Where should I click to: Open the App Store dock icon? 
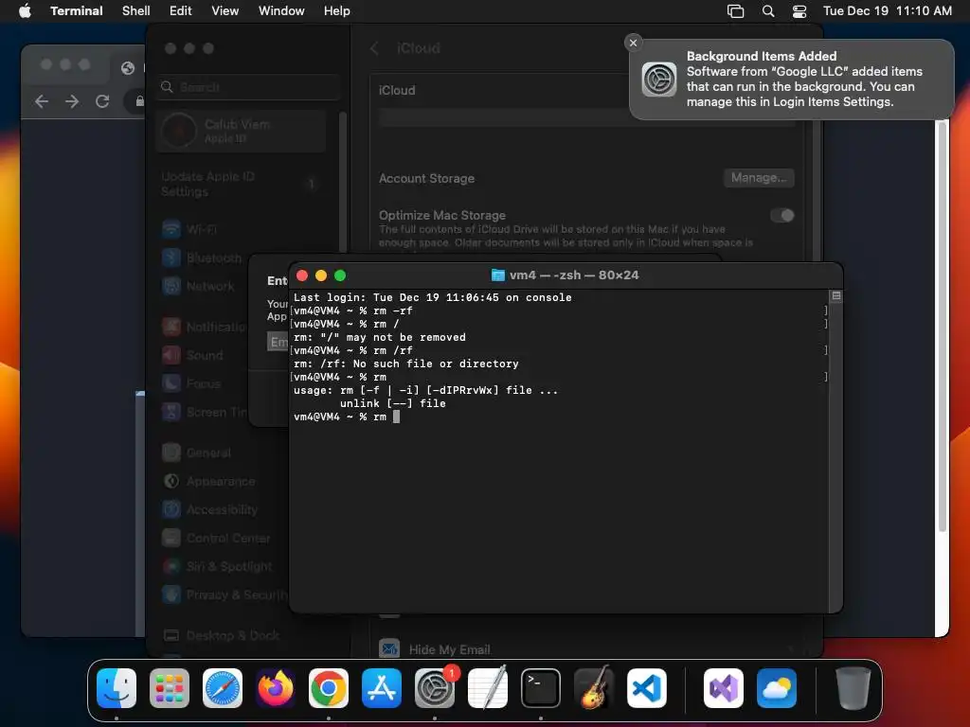[382, 688]
